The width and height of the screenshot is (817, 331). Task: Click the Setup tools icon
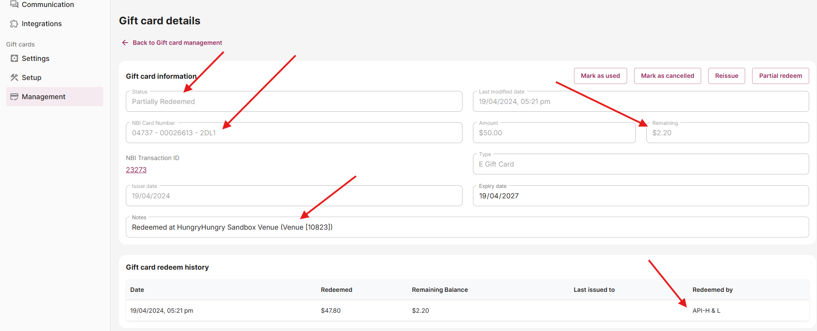click(x=14, y=77)
